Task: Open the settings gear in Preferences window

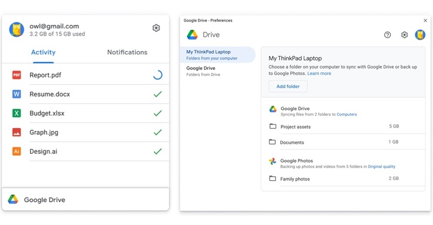Action: pos(404,35)
